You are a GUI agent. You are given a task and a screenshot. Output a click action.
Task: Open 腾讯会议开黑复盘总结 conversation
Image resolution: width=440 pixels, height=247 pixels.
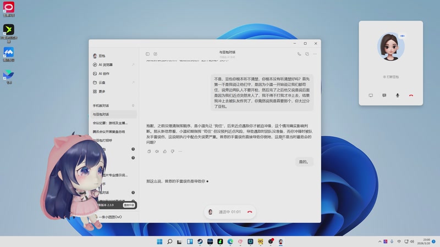coord(114,132)
